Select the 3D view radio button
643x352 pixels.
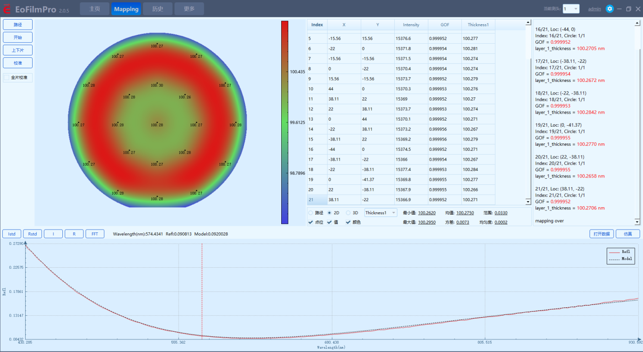coord(348,213)
